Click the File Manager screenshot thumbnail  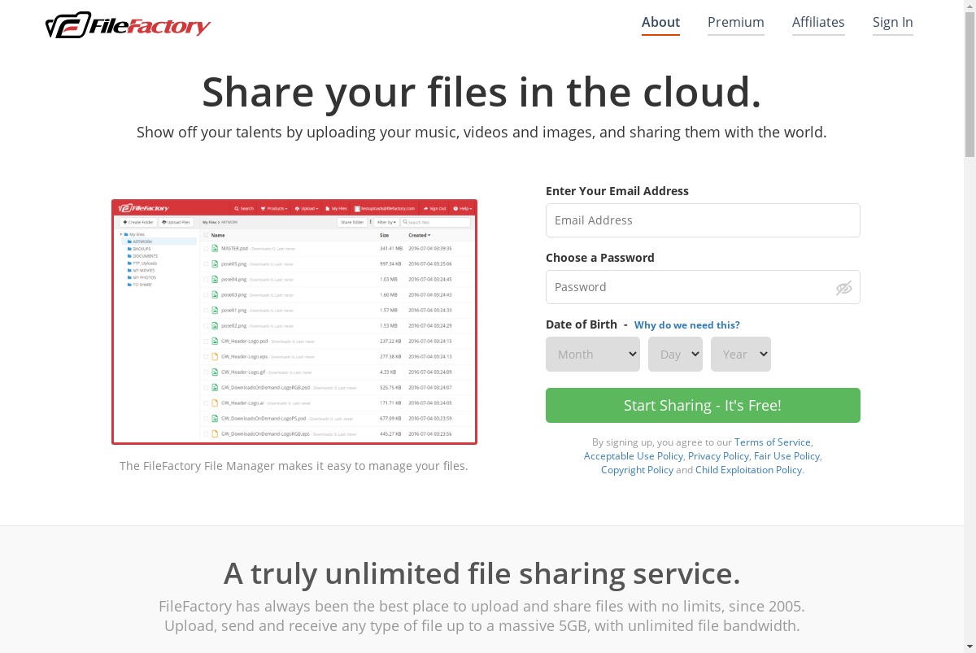point(294,322)
